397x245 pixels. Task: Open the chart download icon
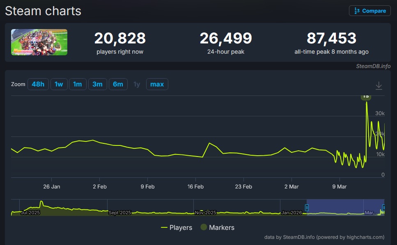[x=379, y=86]
